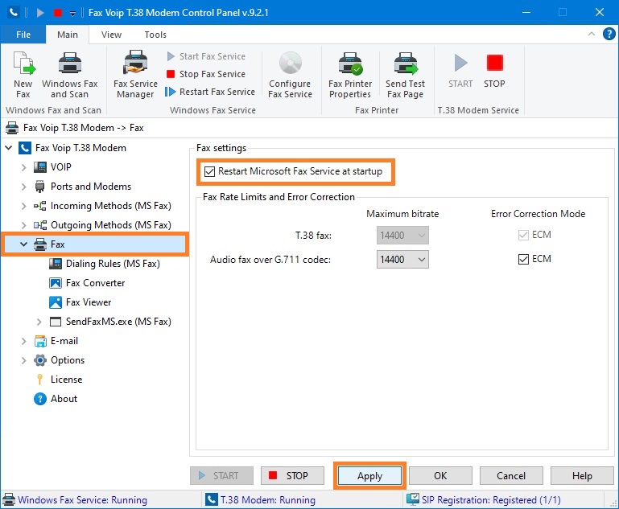
Task: Open License page in tree
Action: 66,380
